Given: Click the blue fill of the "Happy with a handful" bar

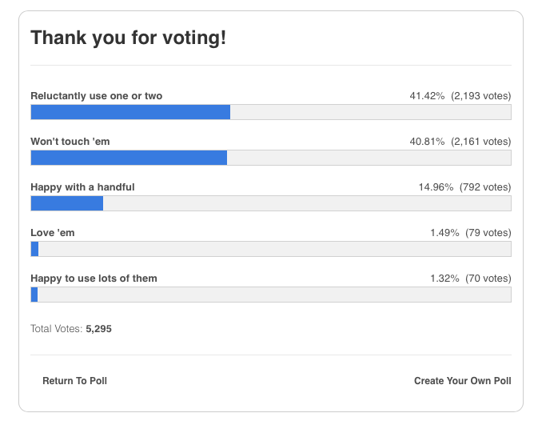Looking at the screenshot, I should (67, 203).
